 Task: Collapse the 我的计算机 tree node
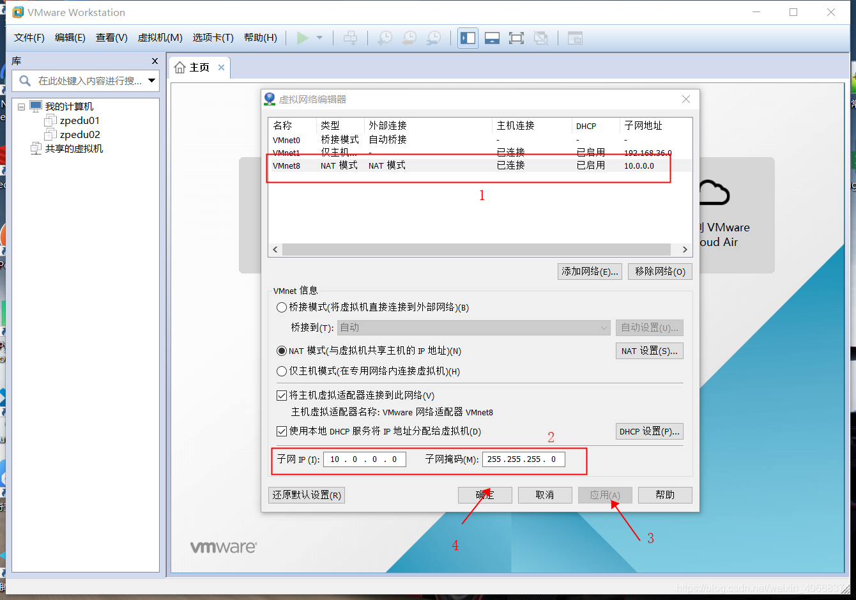(21, 107)
